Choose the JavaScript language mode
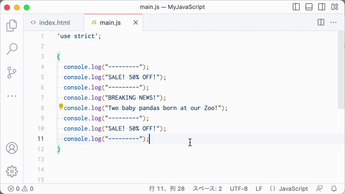Viewport: 345px width, 194px height. [293, 189]
